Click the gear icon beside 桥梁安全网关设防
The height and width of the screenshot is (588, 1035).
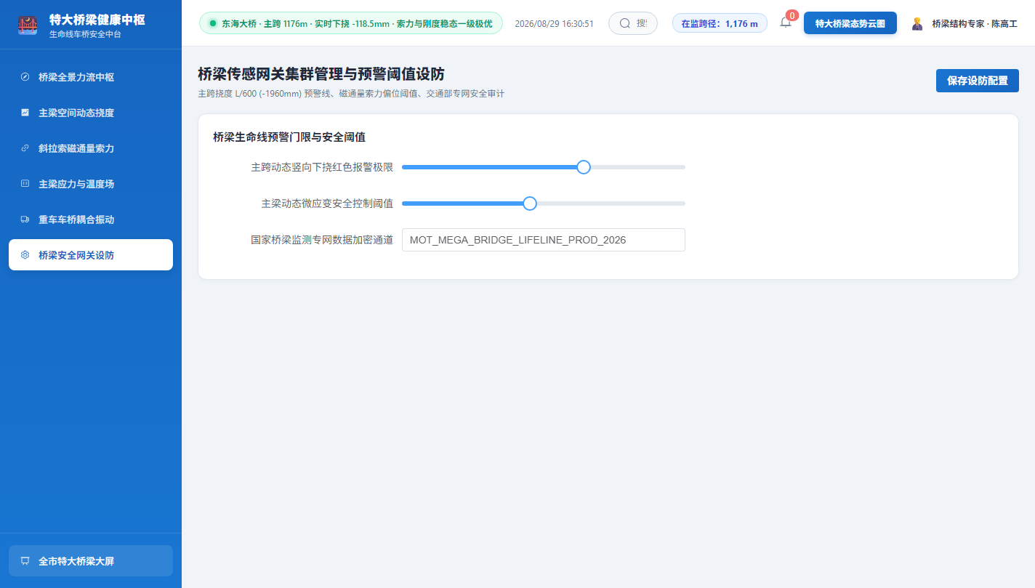25,255
